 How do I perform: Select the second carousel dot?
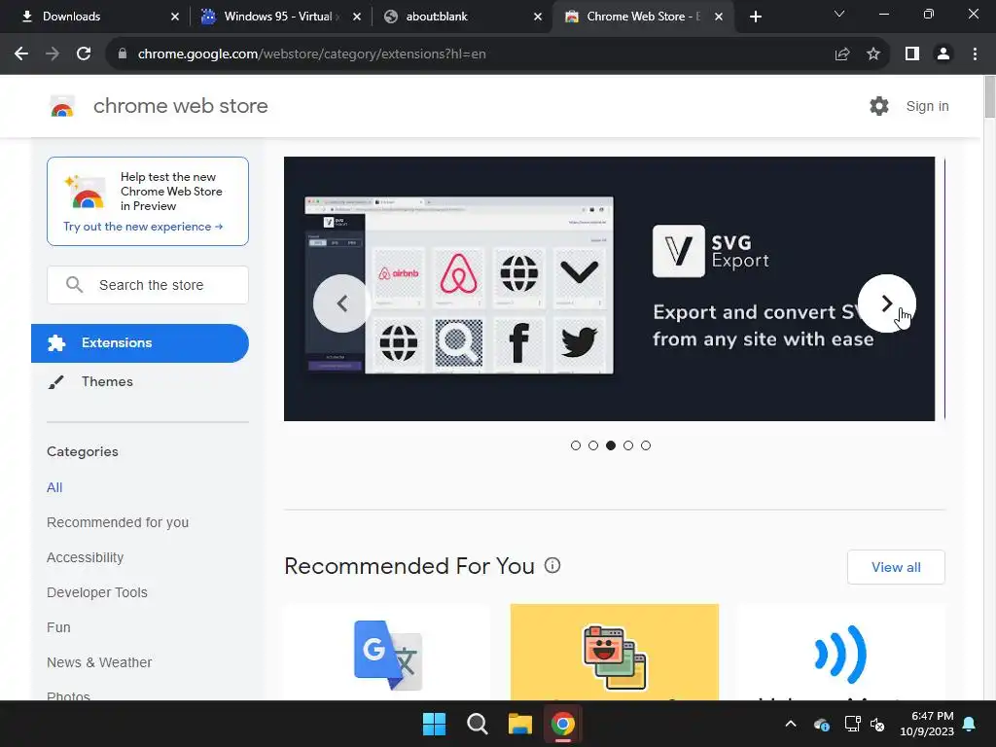click(593, 445)
